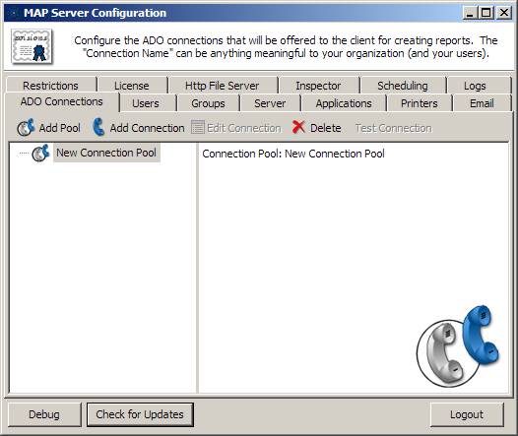Viewport: 518px width, 436px height.
Task: Go to the Scheduling tab
Action: (x=403, y=86)
